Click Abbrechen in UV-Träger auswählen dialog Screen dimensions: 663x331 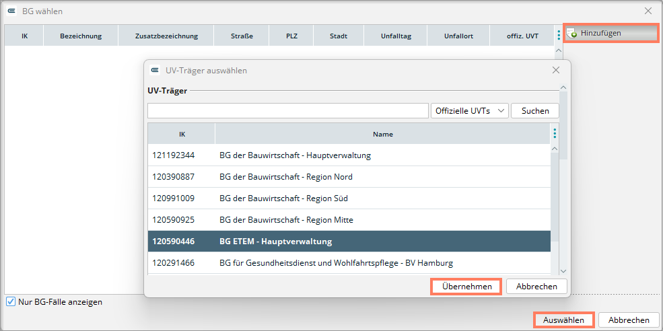[536, 286]
